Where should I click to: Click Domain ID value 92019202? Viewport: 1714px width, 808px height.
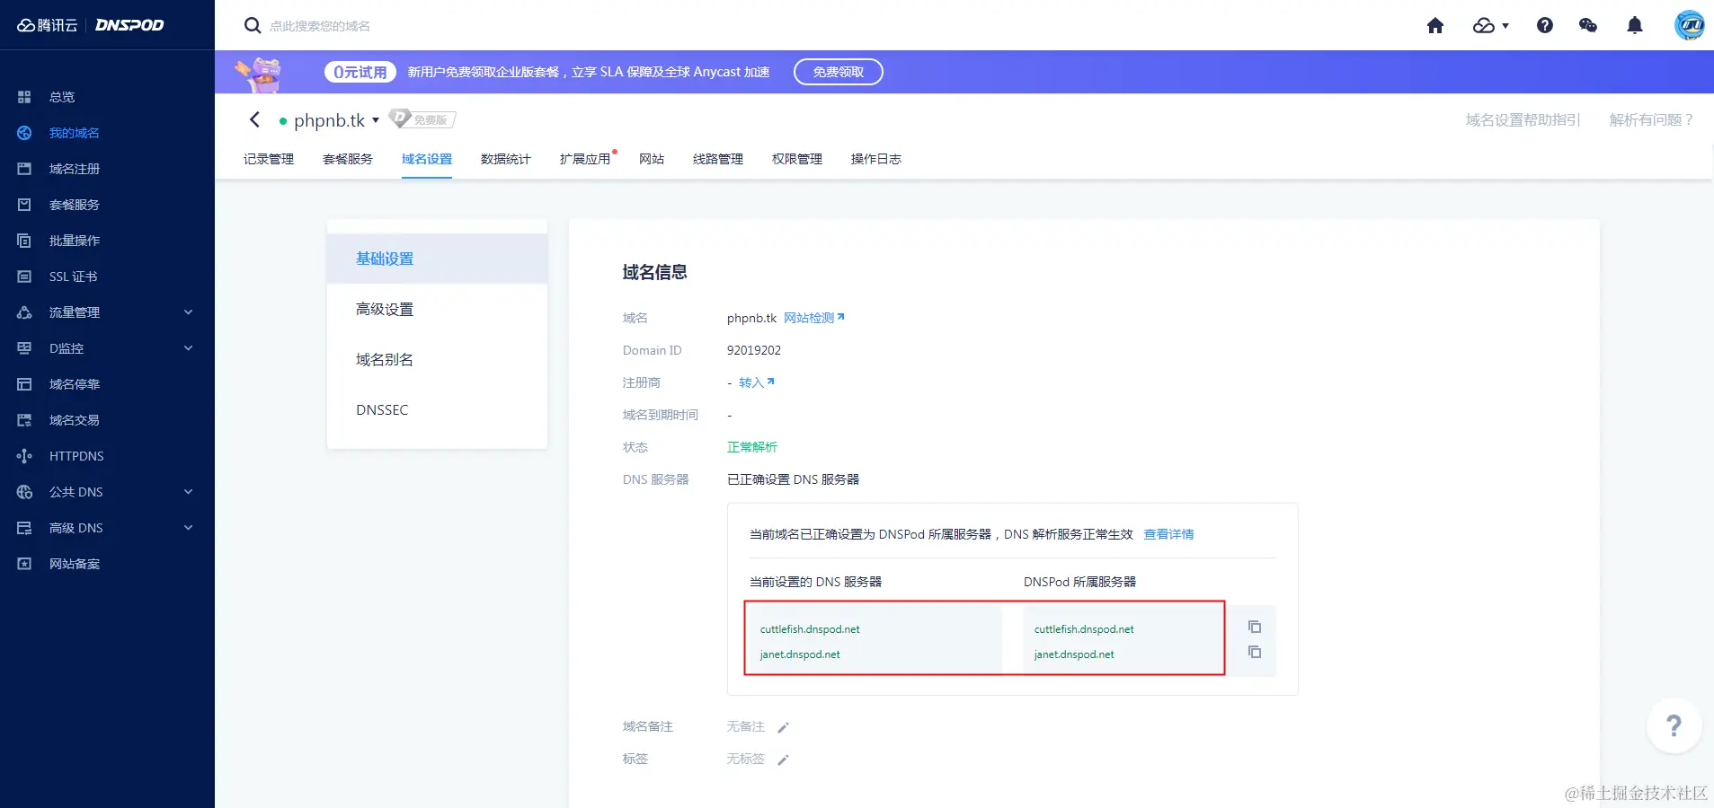(754, 350)
